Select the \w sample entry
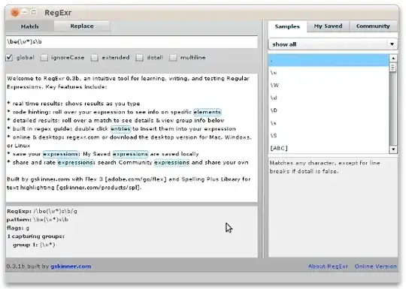406x289 pixels. (x=329, y=73)
